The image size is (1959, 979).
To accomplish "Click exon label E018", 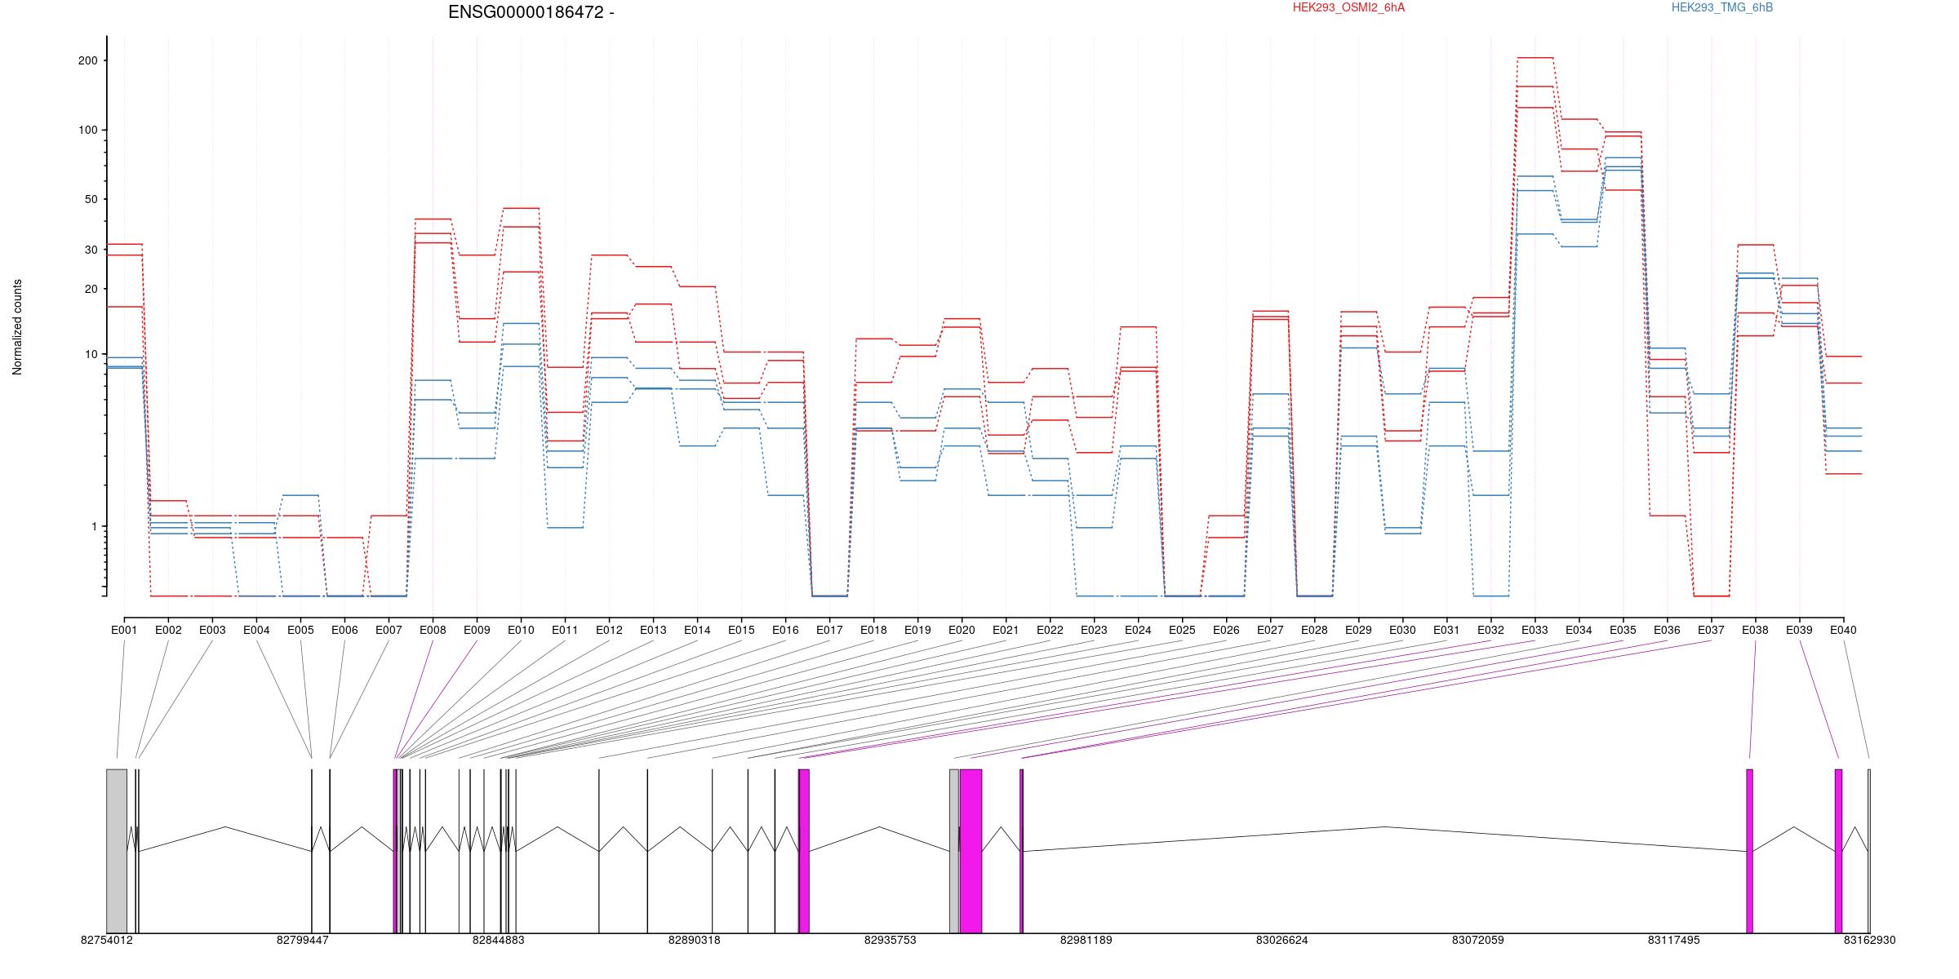I will click(x=873, y=630).
